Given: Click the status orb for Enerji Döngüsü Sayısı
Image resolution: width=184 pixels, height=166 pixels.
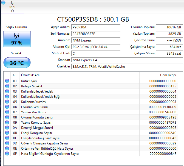Looking at the screenshot, I should pos(7,133).
